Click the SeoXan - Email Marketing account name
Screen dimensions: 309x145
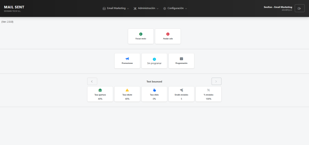pos(278,7)
